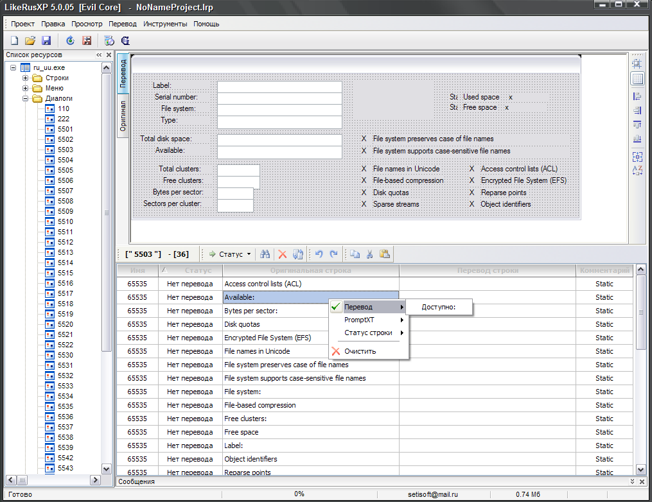Collapse the ru_uu.exe tree node

click(13, 67)
